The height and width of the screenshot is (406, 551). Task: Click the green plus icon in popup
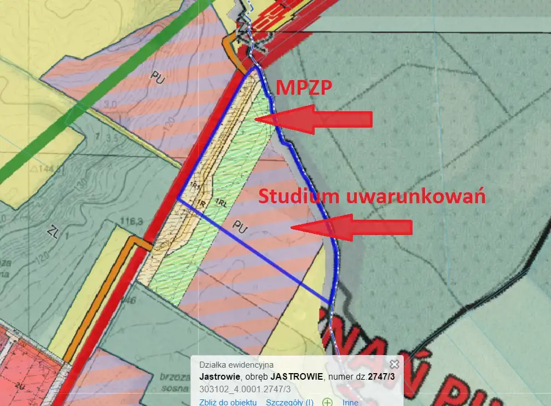point(327,402)
